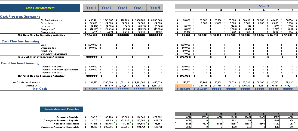
Task: Select the Cash Flow Statement title cell
Action: 40,8
